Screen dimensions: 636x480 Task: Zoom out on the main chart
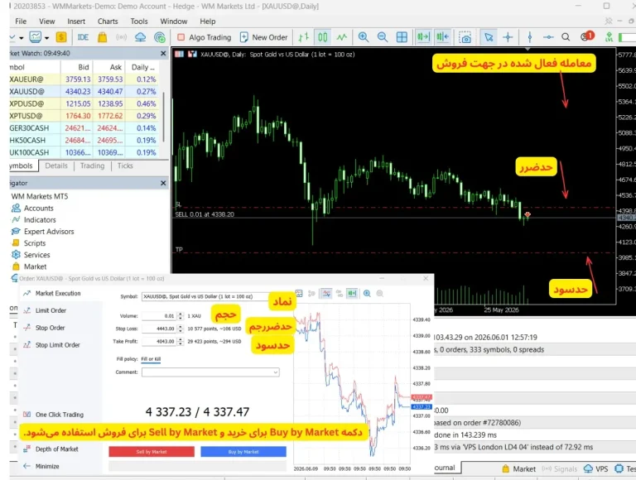click(x=382, y=37)
